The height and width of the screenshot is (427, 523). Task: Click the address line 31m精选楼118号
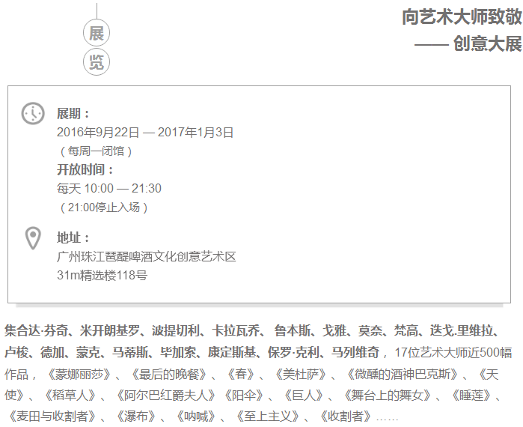click(x=102, y=276)
